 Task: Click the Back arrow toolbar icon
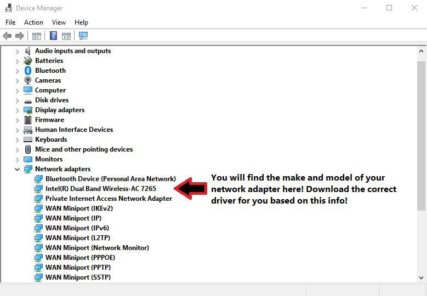coord(7,36)
